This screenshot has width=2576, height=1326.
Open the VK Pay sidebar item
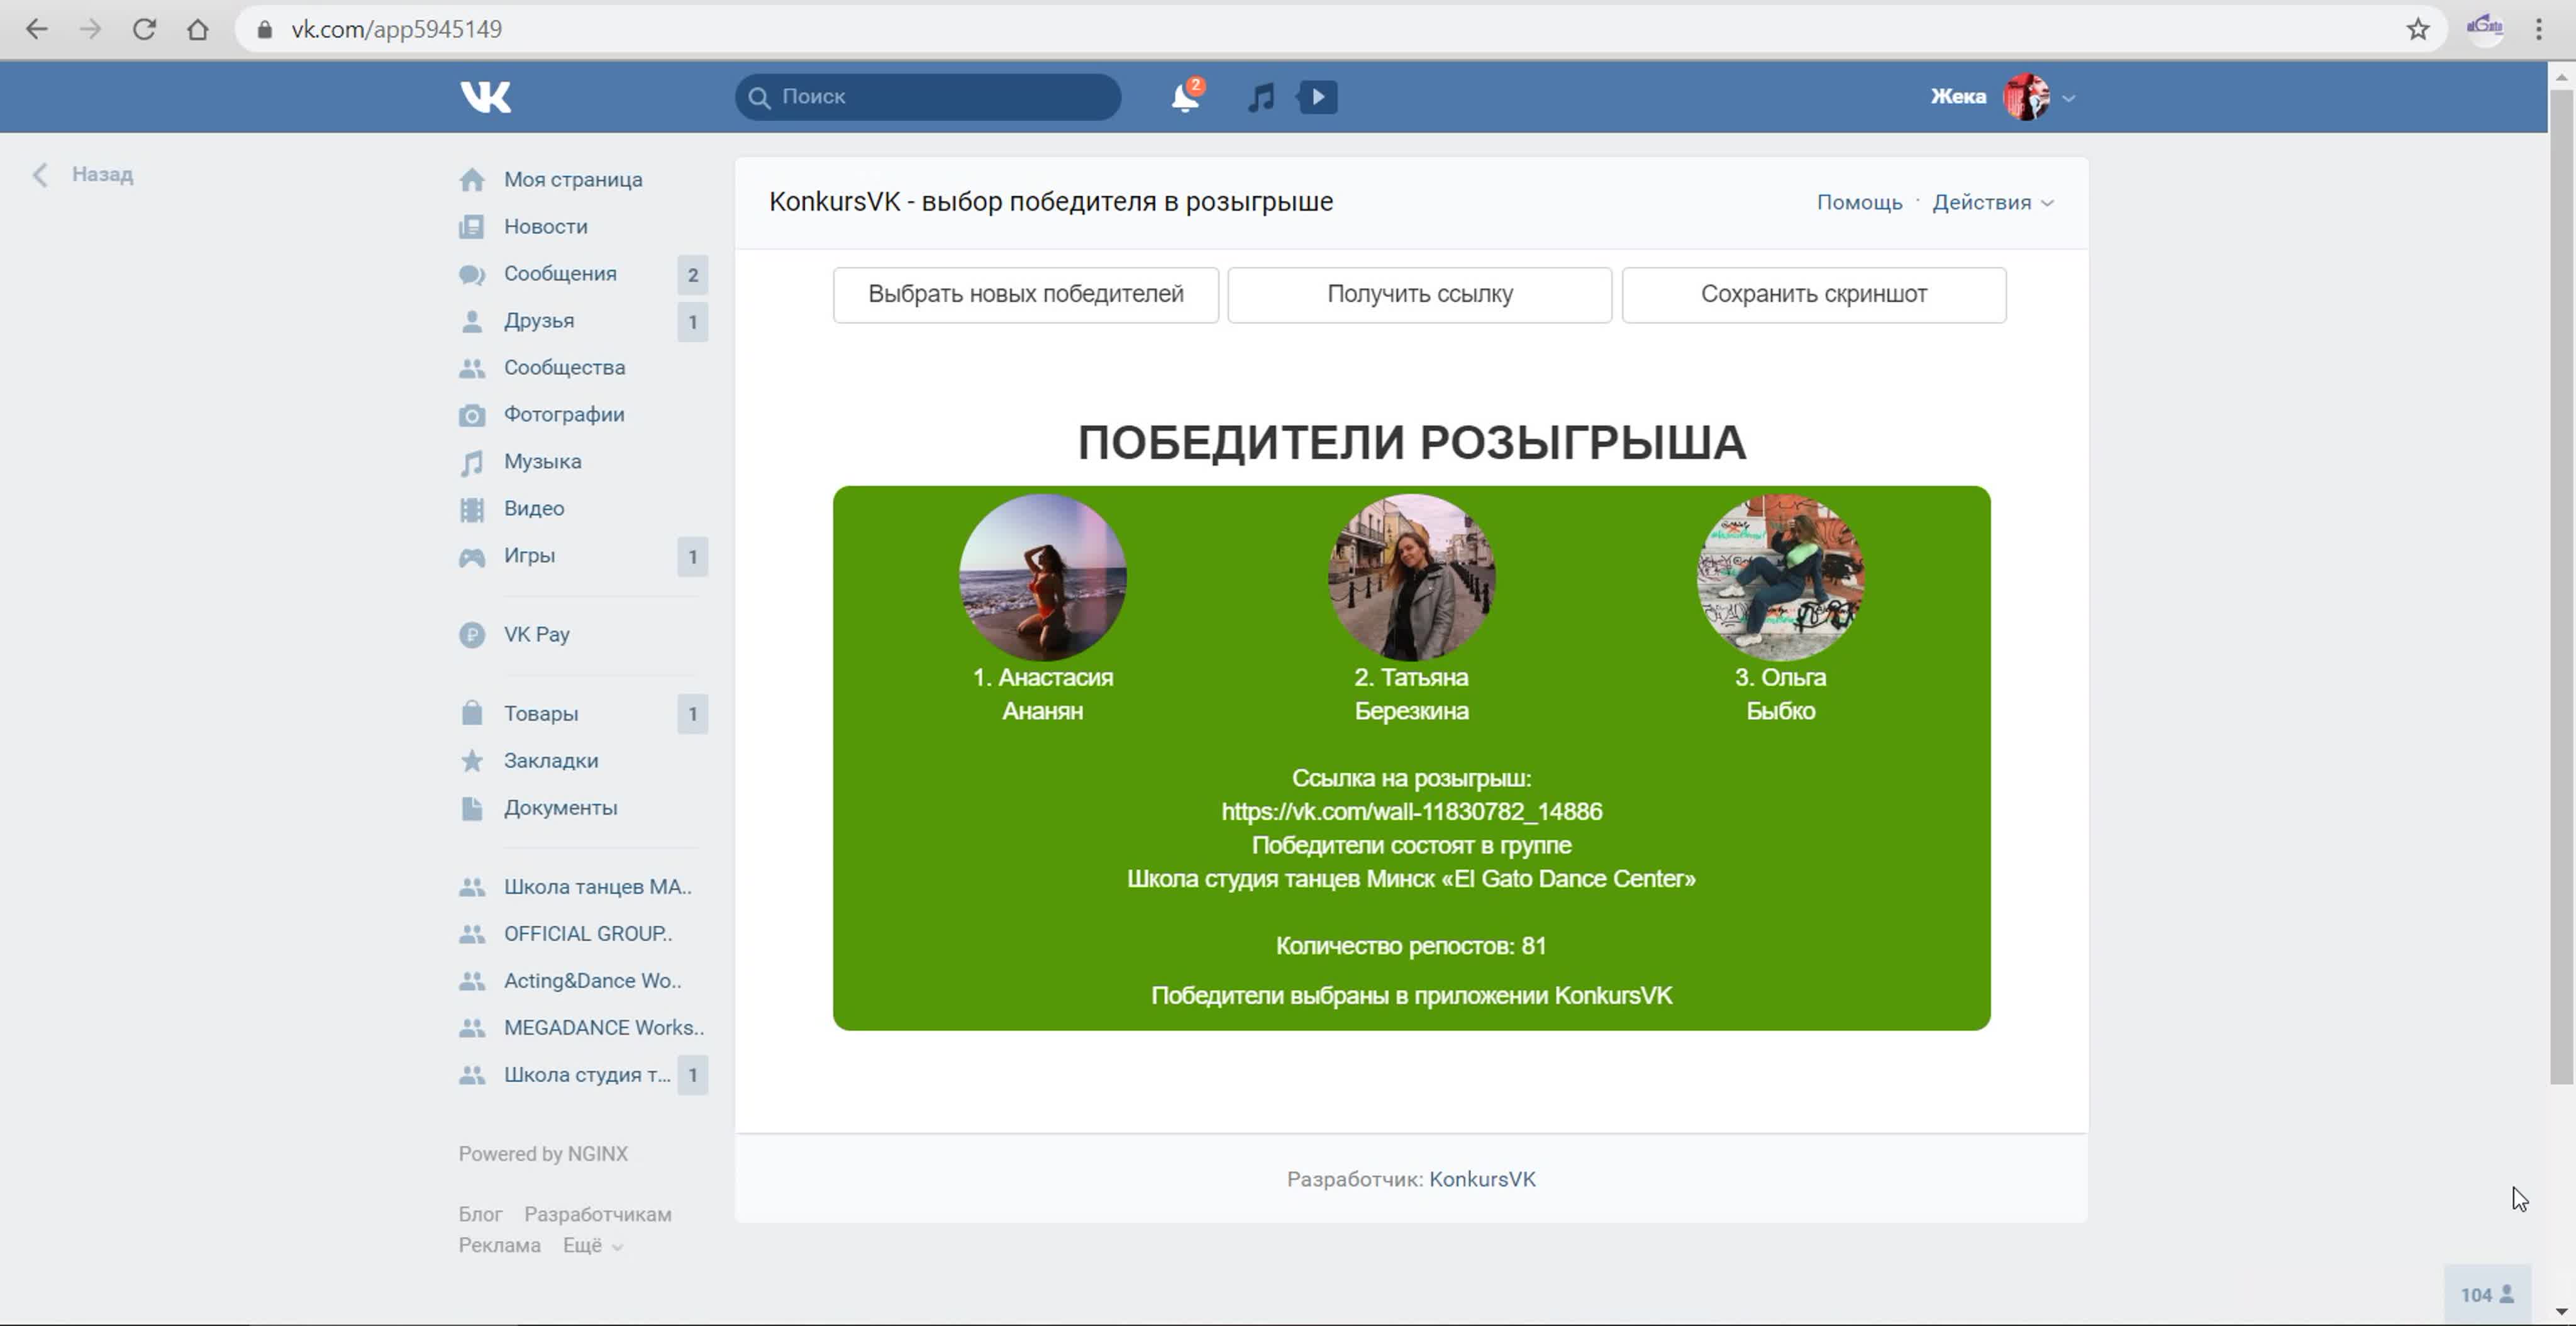(x=536, y=634)
